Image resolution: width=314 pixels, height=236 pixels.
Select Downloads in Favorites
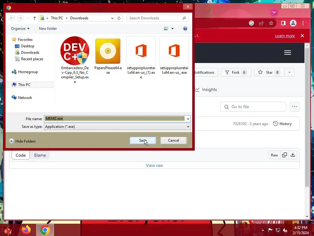[x=27, y=52]
